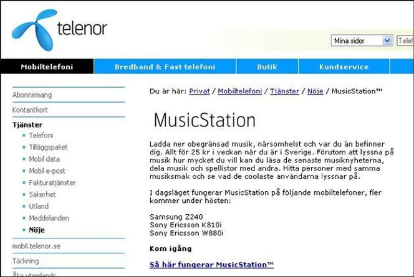Viewport: 414px width, 277px height.
Task: Select Nöje in the sidebar
Action: point(37,230)
